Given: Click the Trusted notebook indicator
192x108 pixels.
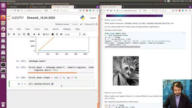Looking at the screenshot, I should tap(74, 24).
